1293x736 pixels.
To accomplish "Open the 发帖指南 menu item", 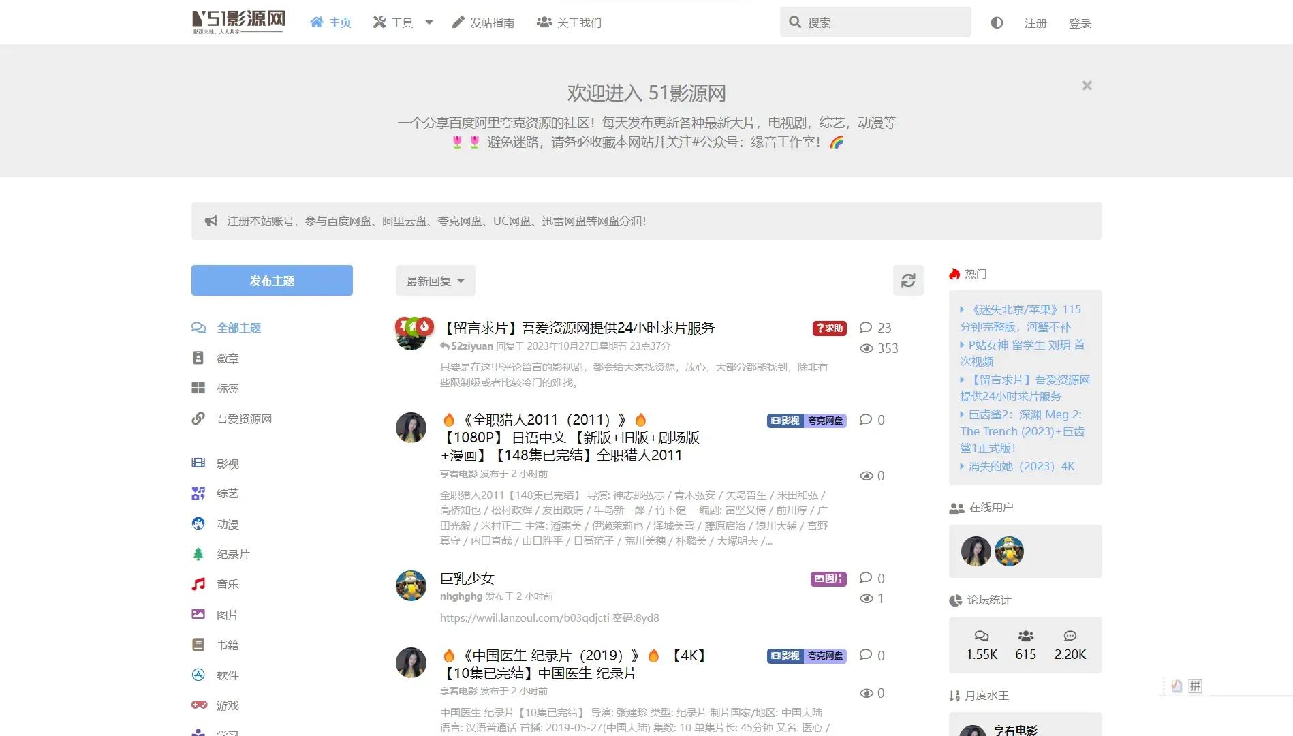I will pyautogui.click(x=484, y=22).
